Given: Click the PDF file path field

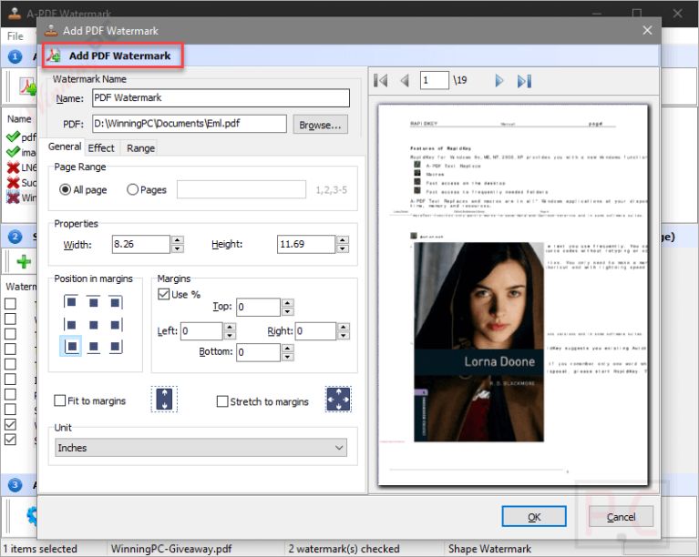Looking at the screenshot, I should point(190,124).
